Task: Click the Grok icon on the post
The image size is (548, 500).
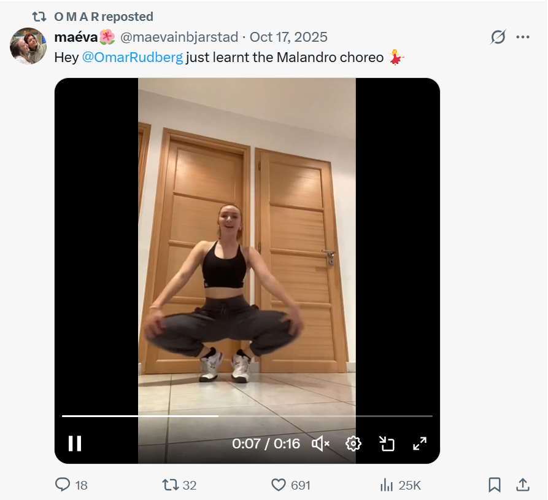Action: 498,37
